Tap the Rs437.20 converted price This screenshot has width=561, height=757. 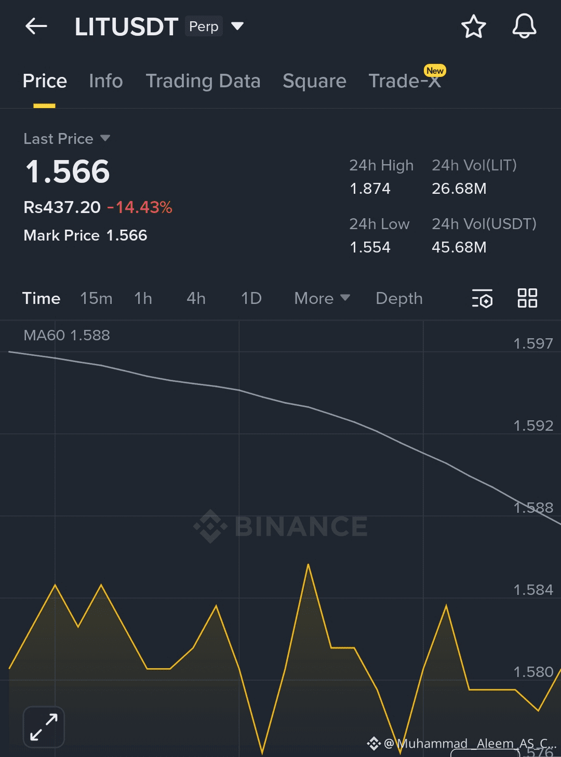[x=62, y=207]
